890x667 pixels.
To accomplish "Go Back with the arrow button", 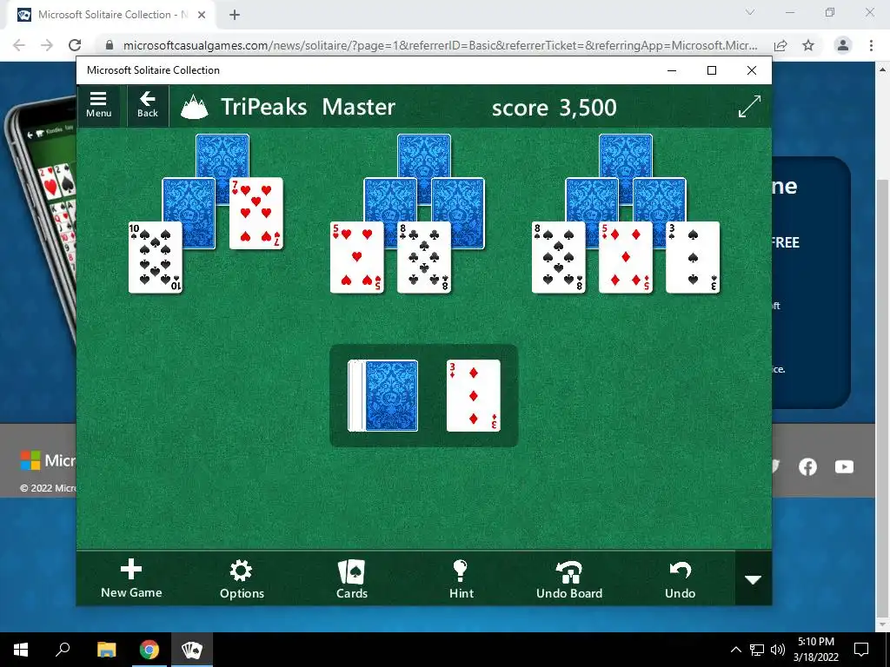I will click(148, 105).
